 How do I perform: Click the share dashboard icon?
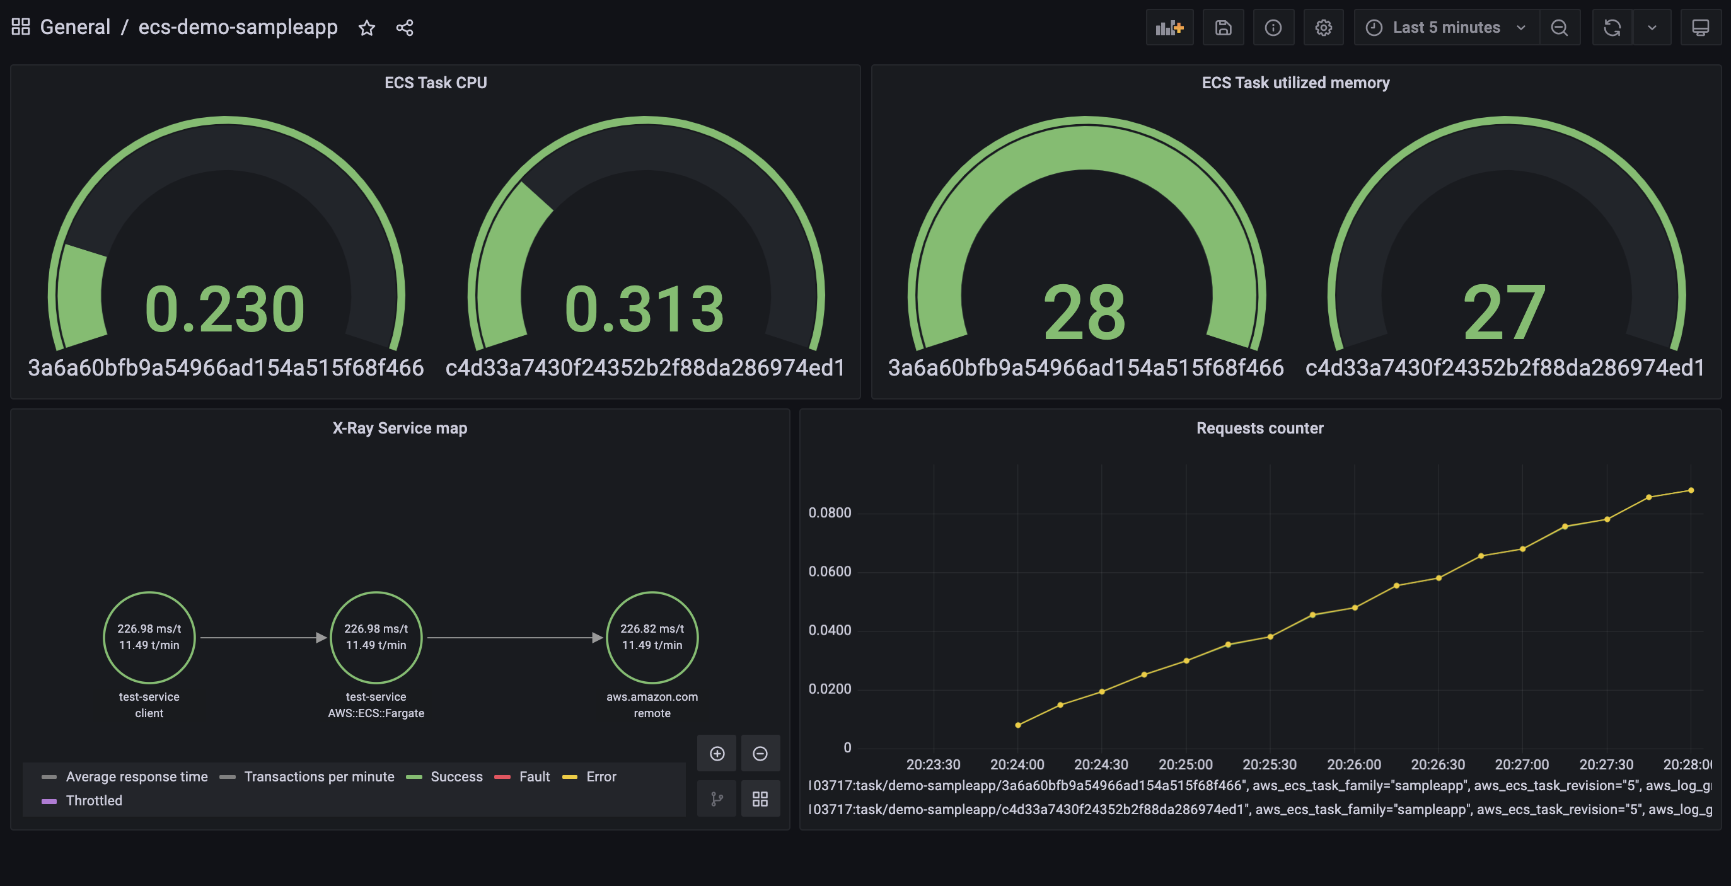pyautogui.click(x=405, y=28)
